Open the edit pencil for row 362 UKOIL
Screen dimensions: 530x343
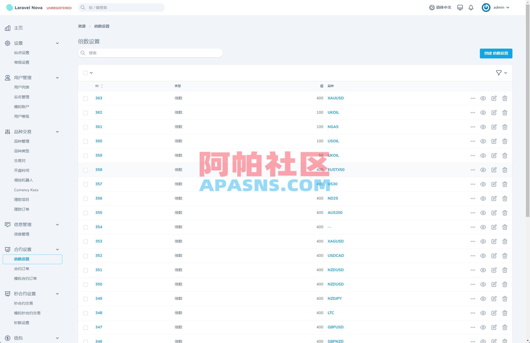tap(494, 113)
